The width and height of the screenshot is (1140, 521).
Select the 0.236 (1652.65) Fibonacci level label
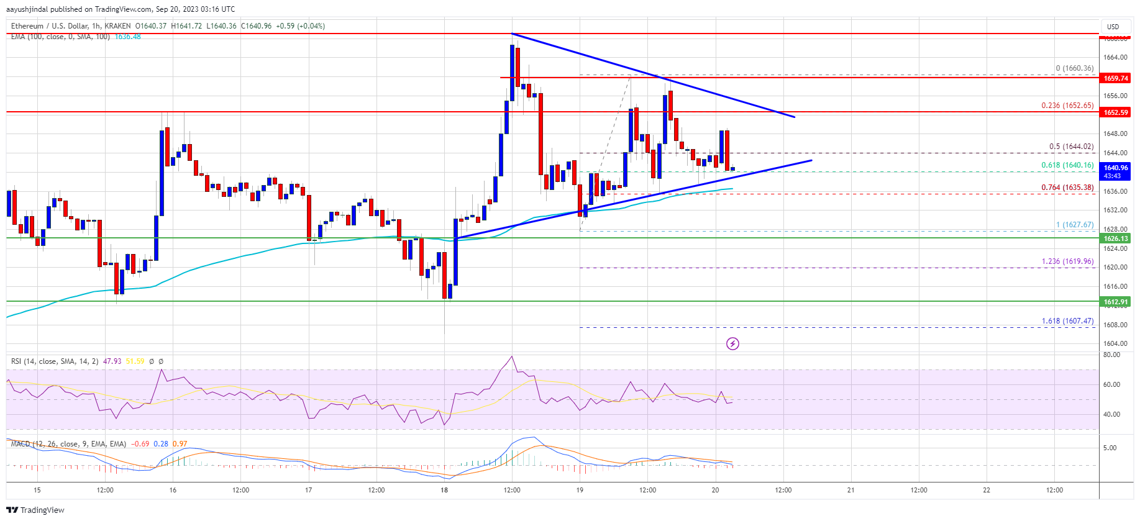tap(1067, 106)
